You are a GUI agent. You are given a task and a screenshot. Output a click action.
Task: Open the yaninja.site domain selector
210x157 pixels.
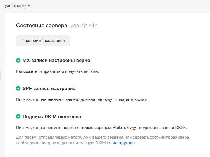point(17,6)
